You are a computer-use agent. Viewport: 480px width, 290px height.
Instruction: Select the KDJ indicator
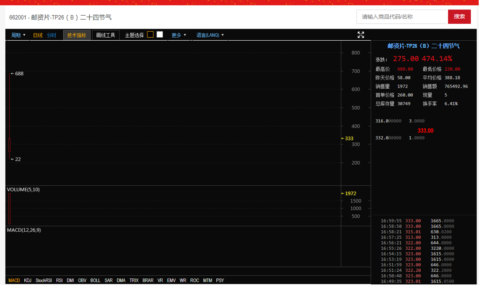(x=28, y=280)
